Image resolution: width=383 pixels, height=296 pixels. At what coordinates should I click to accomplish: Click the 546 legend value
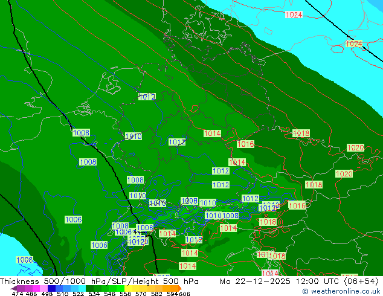pyautogui.click(x=110, y=294)
